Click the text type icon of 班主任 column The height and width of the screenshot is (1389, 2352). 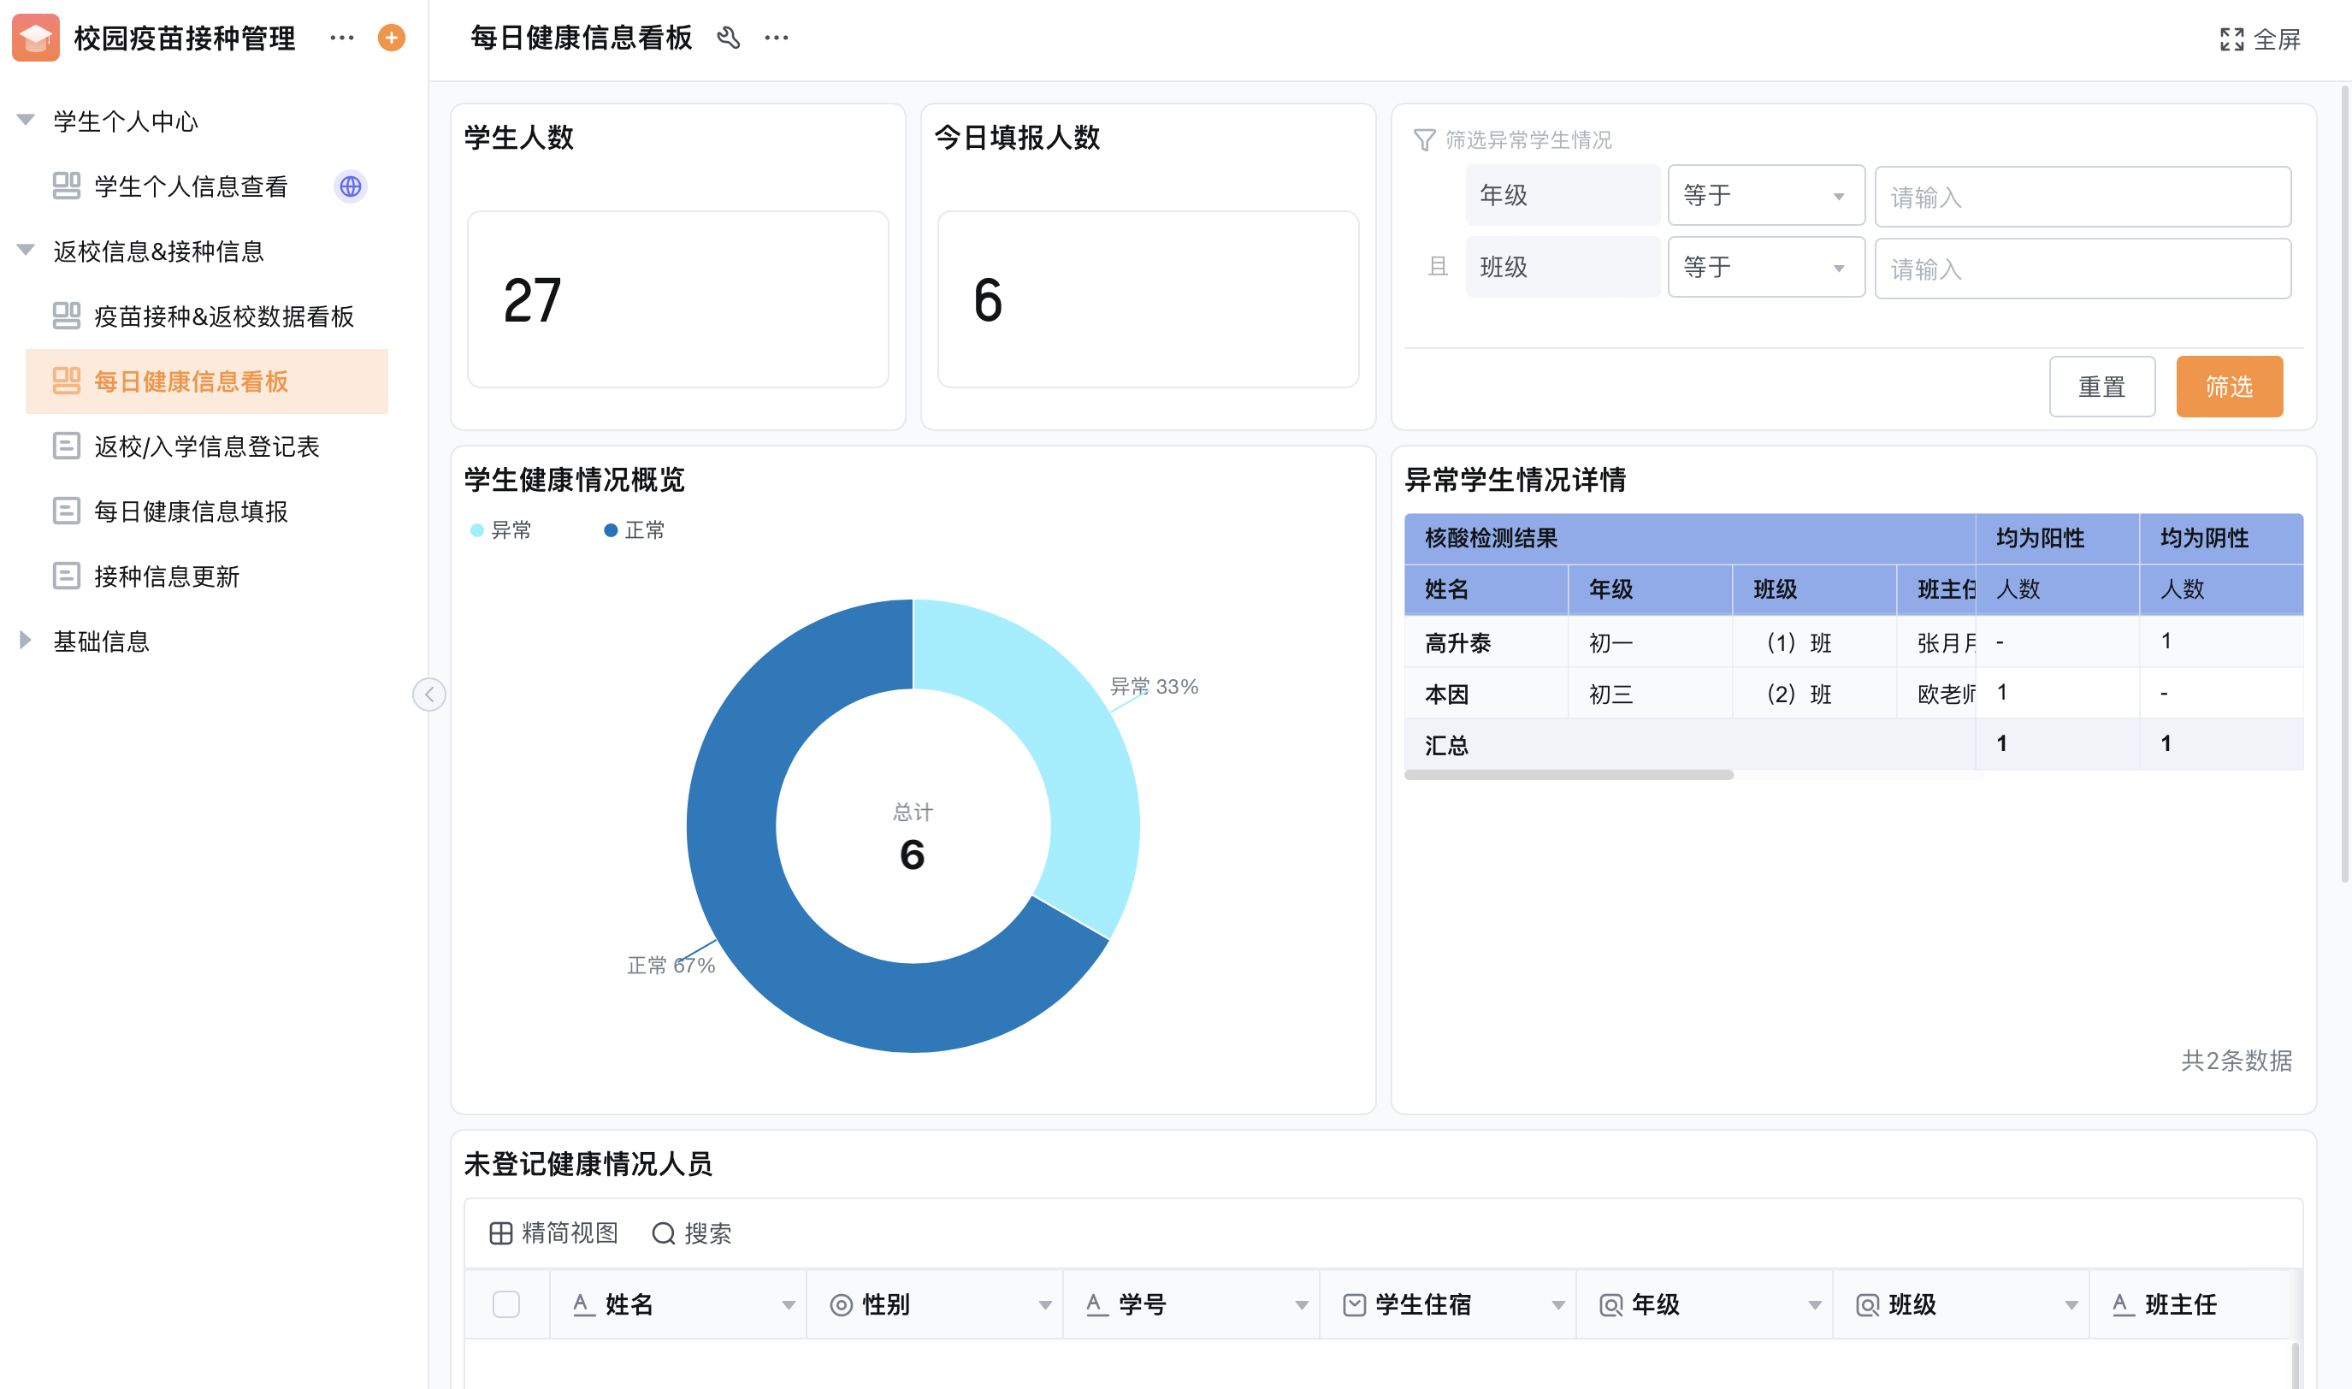(x=2124, y=1305)
